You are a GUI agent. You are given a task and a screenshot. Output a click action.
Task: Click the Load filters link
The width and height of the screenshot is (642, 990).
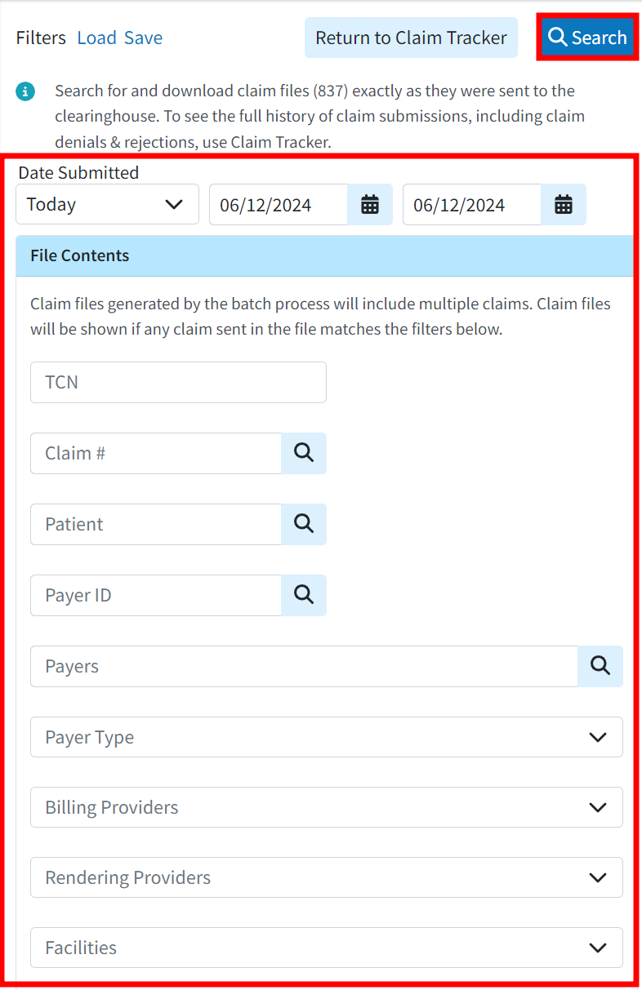96,38
